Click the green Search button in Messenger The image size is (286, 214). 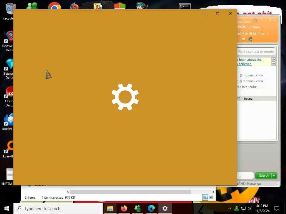pyautogui.click(x=264, y=176)
